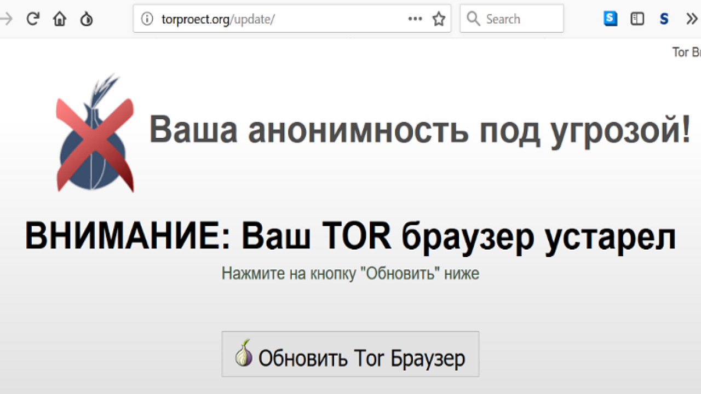Click the crossed-out Tor onion logo

point(95,133)
